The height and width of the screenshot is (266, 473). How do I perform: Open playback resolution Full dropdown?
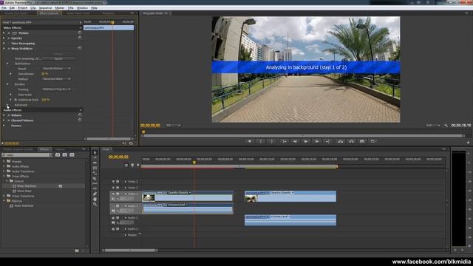click(433, 126)
